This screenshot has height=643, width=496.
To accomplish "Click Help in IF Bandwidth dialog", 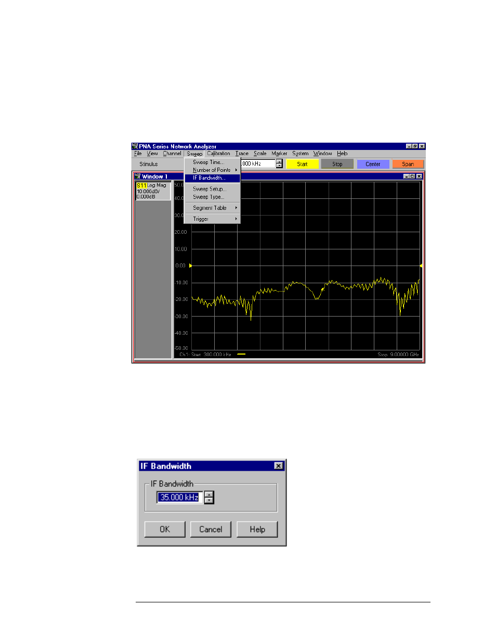I will pos(257,529).
